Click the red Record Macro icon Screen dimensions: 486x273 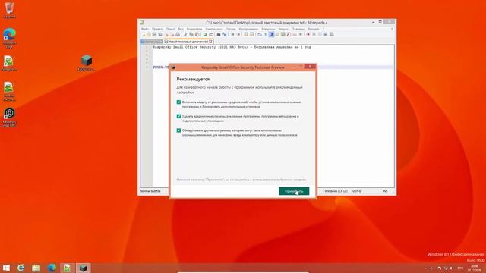[308, 34]
